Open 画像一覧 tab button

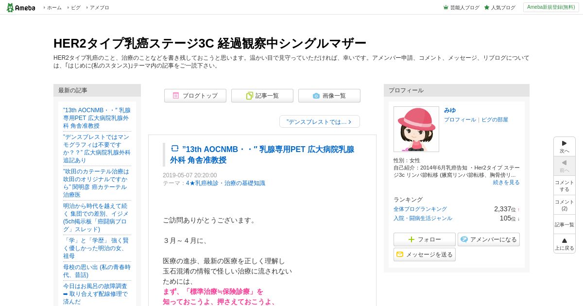(329, 96)
